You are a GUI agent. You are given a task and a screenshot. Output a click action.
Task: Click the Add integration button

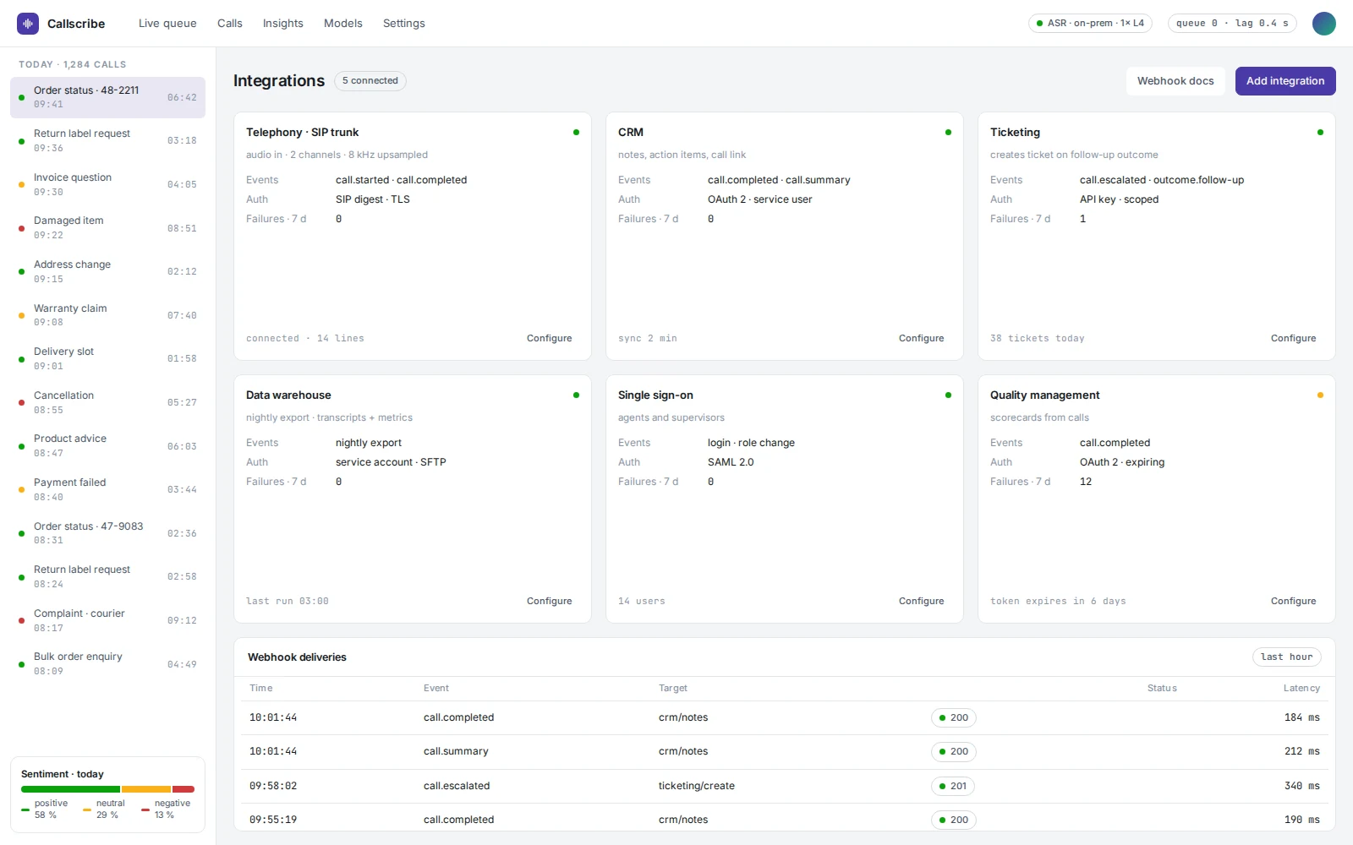[1285, 81]
